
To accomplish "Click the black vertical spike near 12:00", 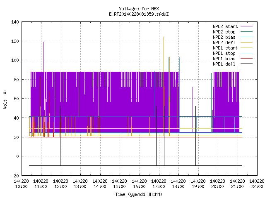I will (x=60, y=136).
